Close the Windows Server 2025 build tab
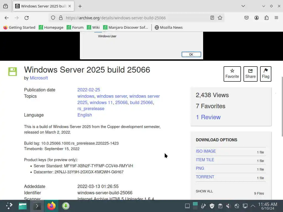The width and height of the screenshot is (283, 212). pos(70,6)
